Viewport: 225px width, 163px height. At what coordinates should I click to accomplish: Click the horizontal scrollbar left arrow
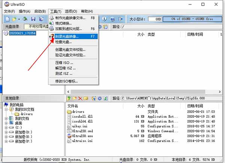(68, 92)
